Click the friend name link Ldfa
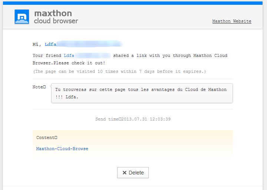 tap(69, 55)
